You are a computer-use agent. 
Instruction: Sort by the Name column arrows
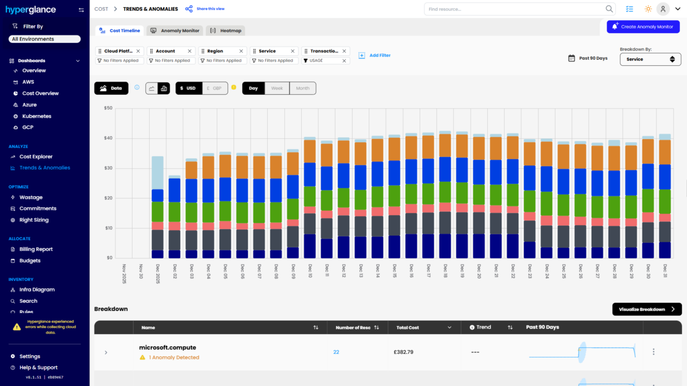click(316, 327)
